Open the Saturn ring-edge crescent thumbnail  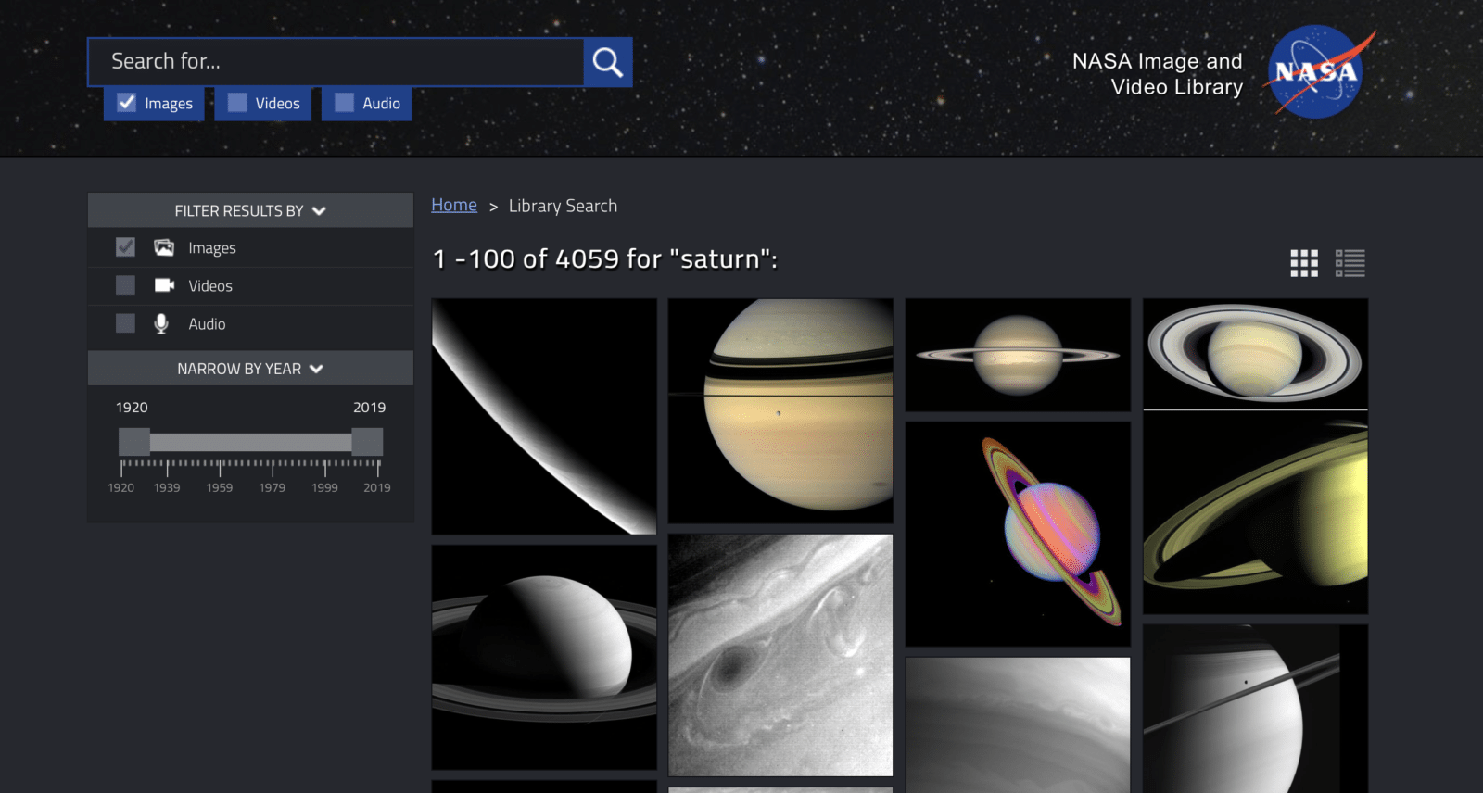pos(544,416)
